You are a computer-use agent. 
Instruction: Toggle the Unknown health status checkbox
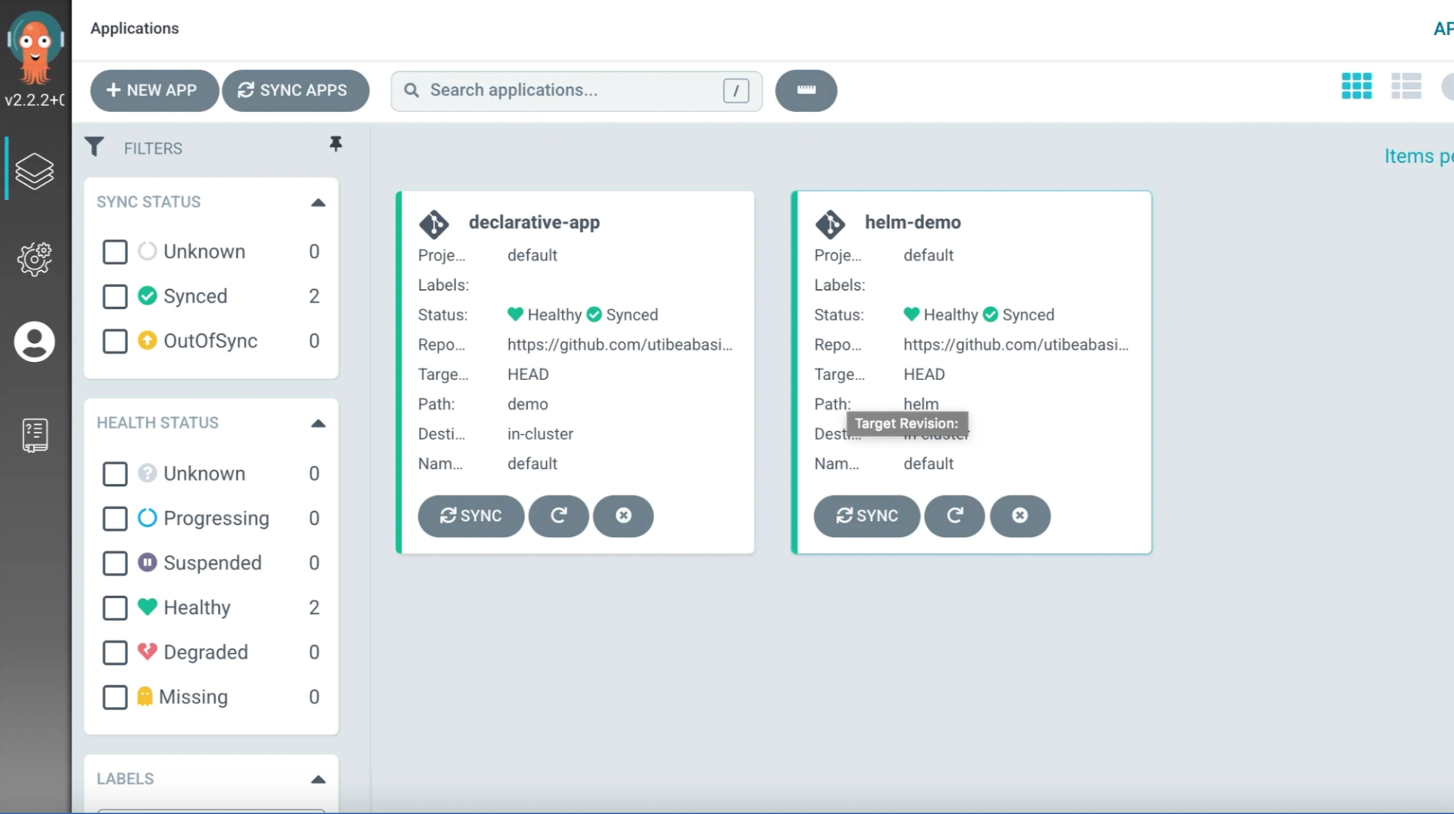coord(115,474)
